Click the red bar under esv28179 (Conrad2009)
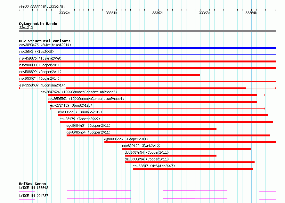Viewport: 285px width, 203px height. pos(167,122)
